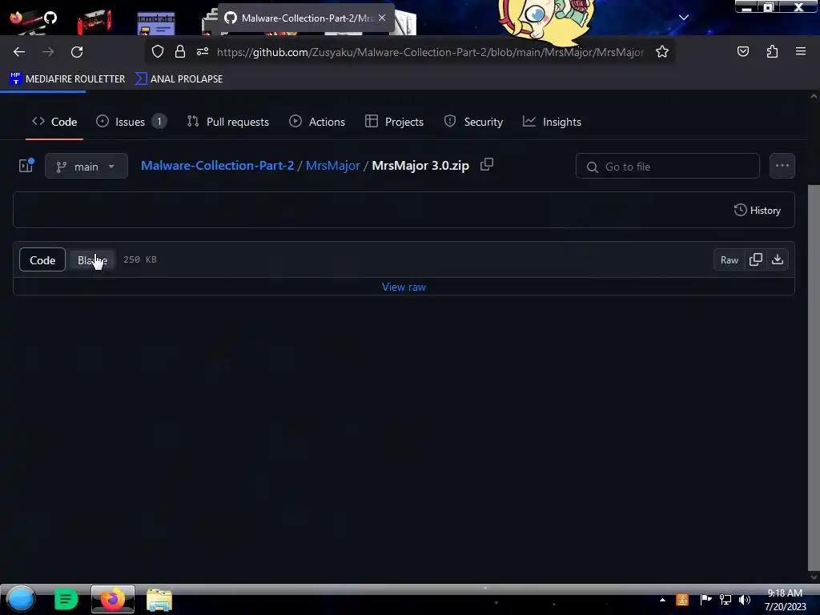This screenshot has width=820, height=615.
Task: Open the shield tracking protection icon
Action: click(158, 52)
